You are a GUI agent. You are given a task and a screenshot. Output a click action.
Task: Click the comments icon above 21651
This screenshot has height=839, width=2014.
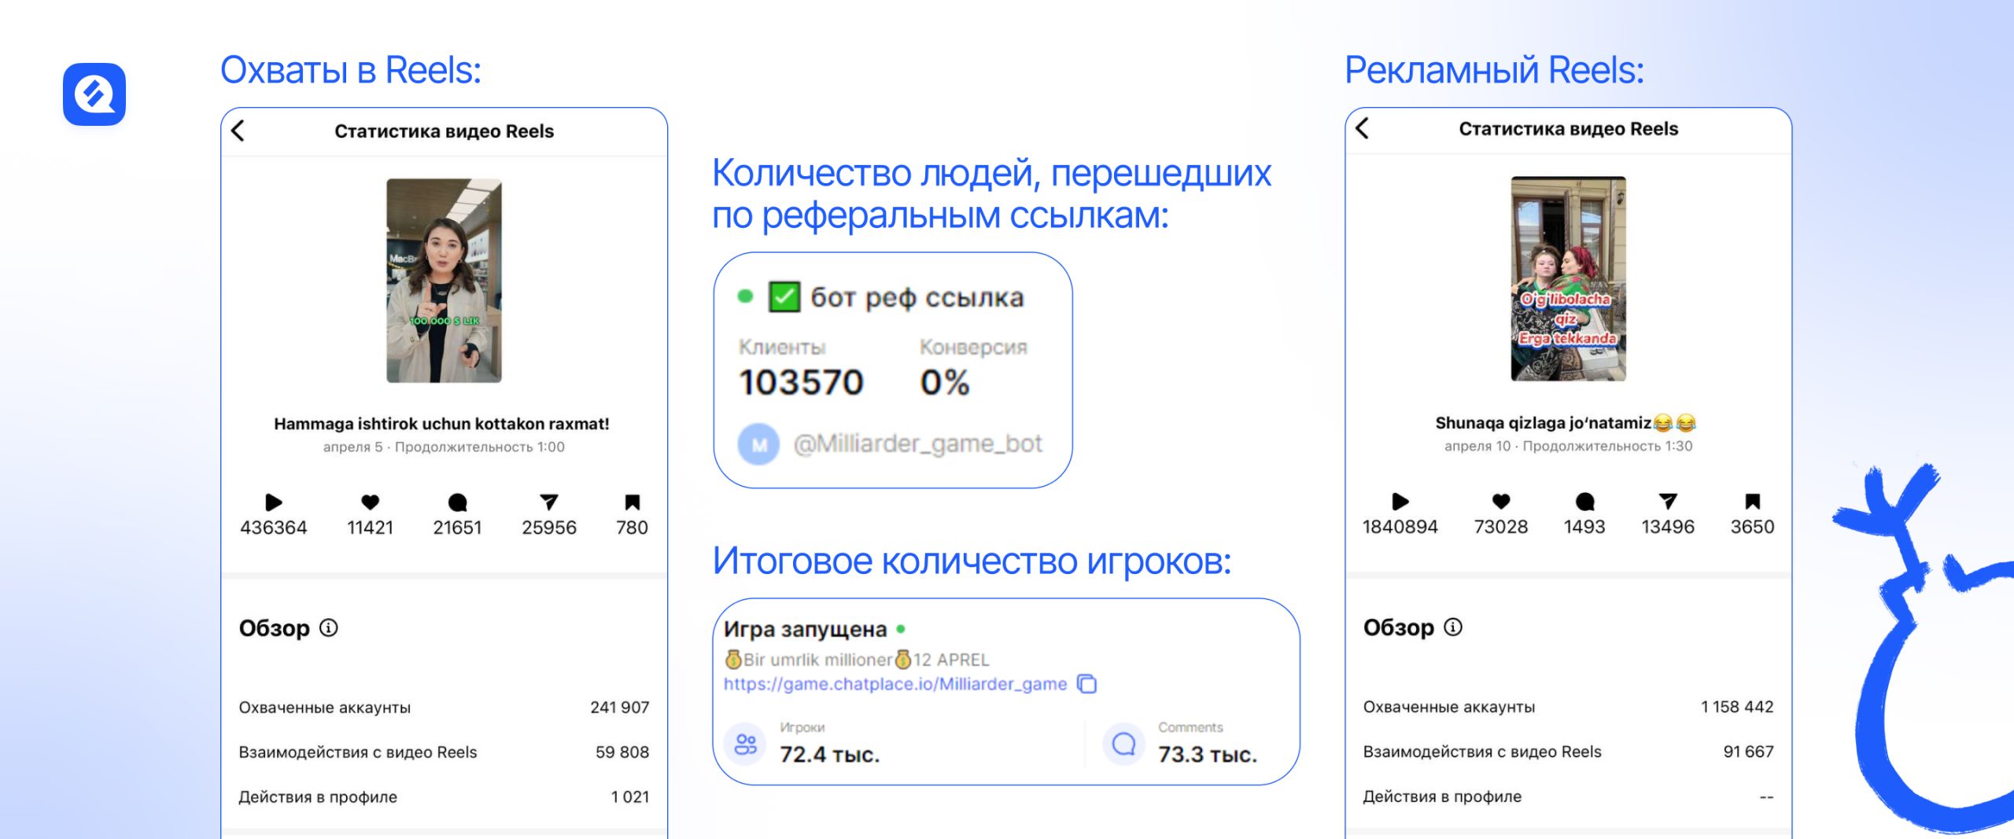click(457, 502)
